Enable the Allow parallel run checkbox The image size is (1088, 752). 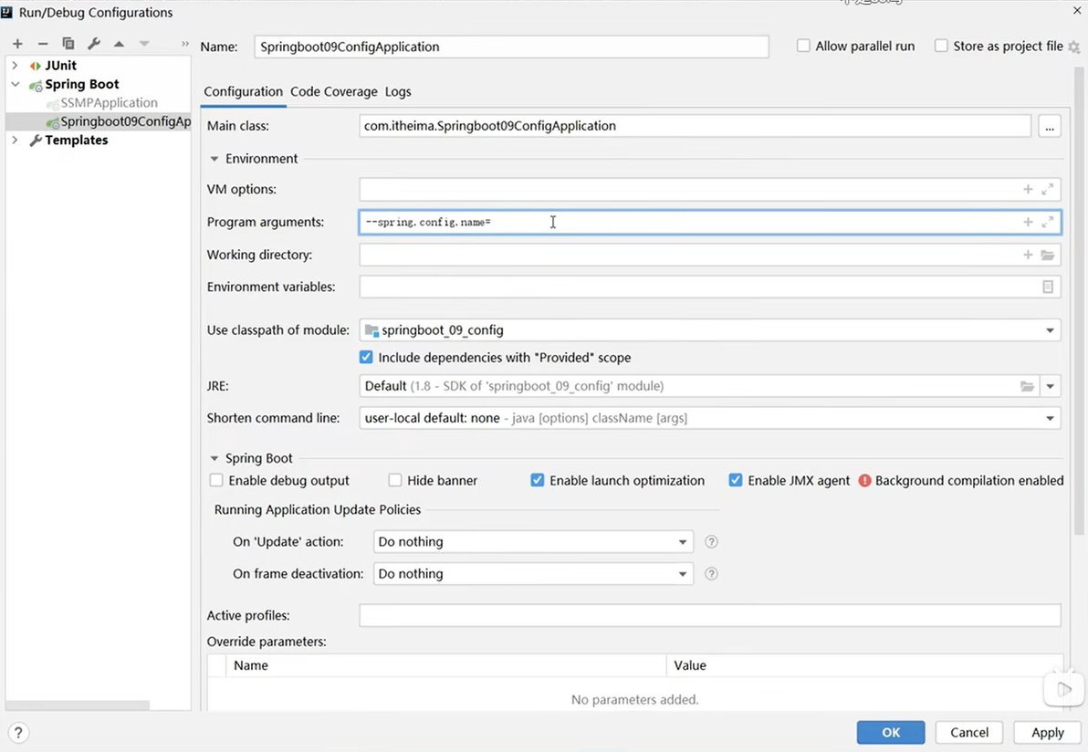point(804,46)
